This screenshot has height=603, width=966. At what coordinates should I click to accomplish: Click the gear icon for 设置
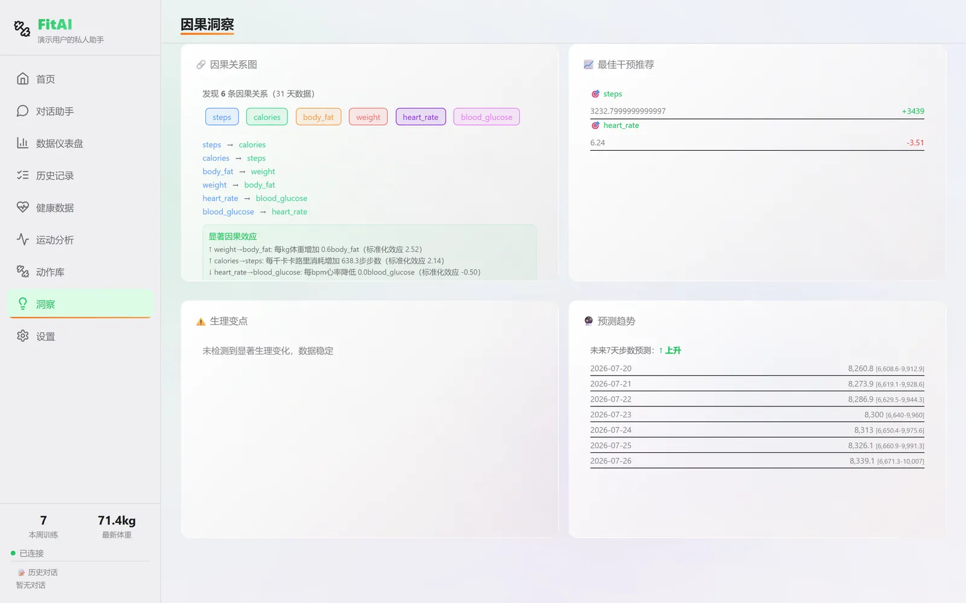coord(23,336)
